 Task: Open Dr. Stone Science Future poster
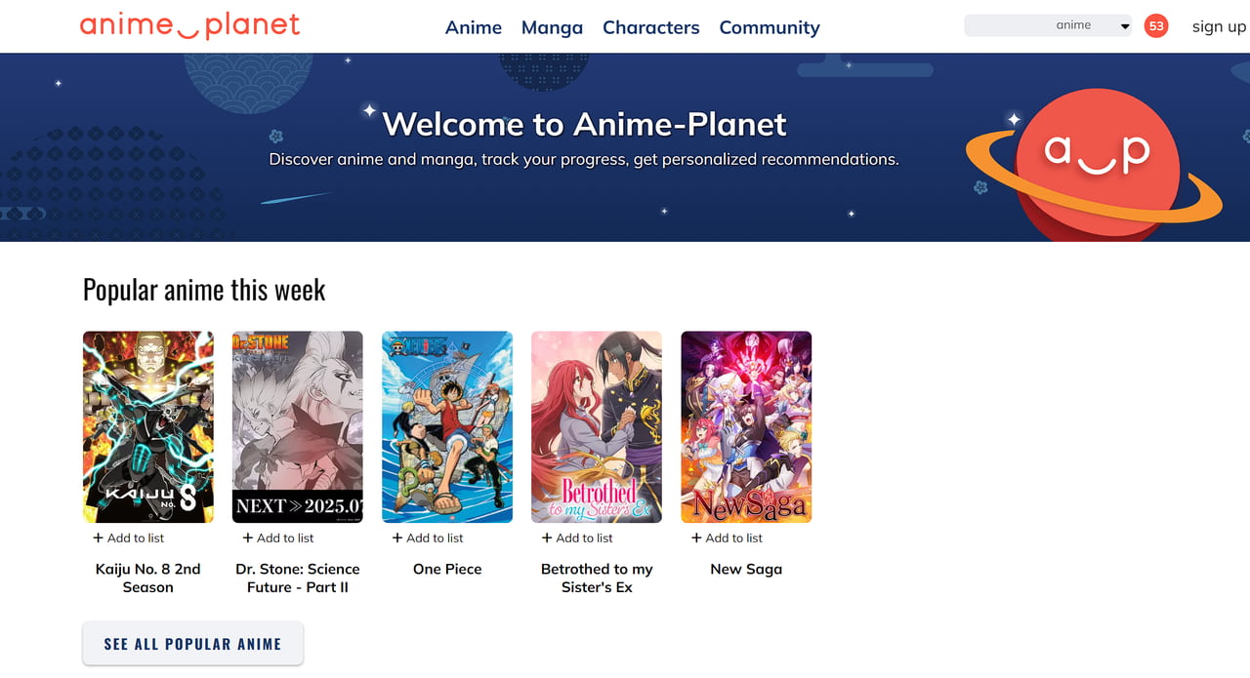(x=298, y=427)
